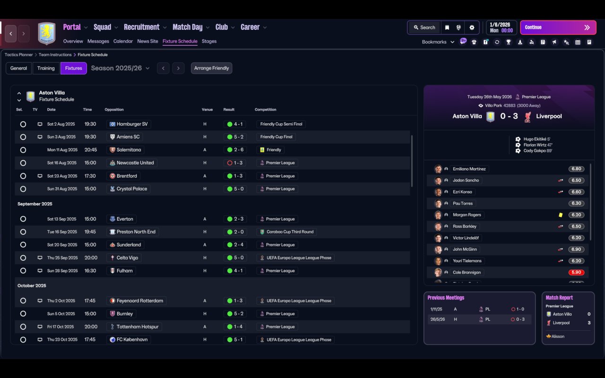The image size is (605, 378).
Task: Click the player ratings list scrollbar
Action: pyautogui.click(x=591, y=202)
